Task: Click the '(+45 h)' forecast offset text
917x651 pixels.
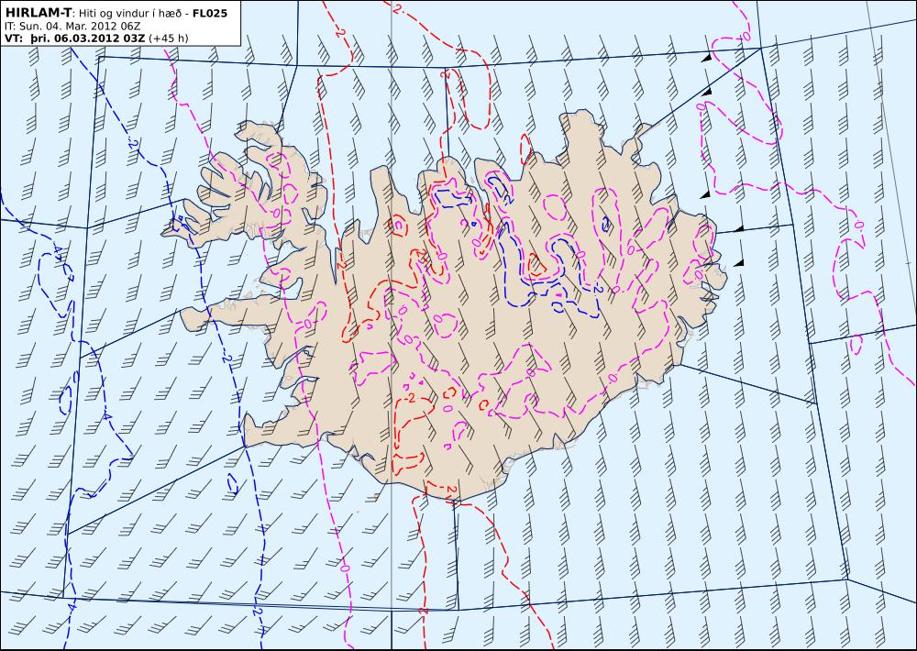Action: 169,39
